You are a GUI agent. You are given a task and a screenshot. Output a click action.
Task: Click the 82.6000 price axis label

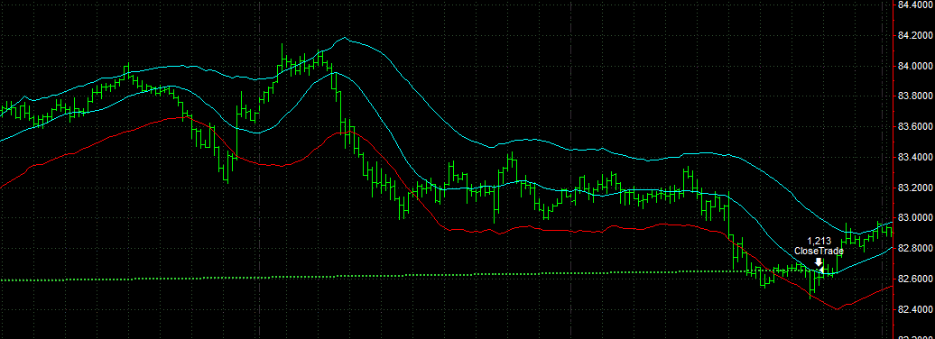[915, 279]
